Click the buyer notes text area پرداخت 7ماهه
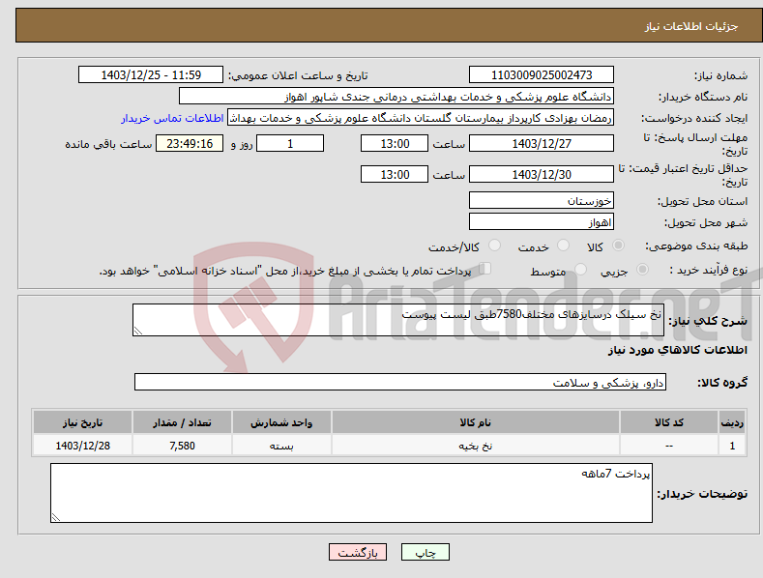 pyautogui.click(x=351, y=493)
